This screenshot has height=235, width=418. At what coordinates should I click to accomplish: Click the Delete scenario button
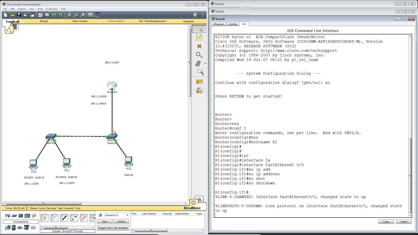click(x=121, y=221)
